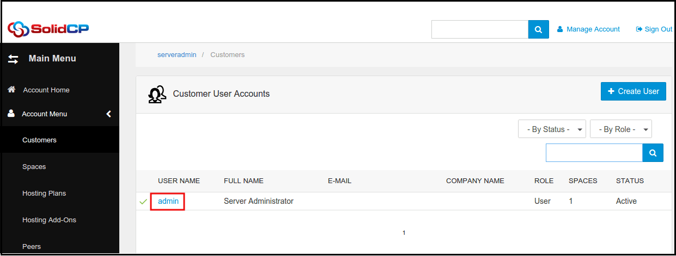Click the SolidCP logo
The image size is (676, 256).
tap(48, 29)
